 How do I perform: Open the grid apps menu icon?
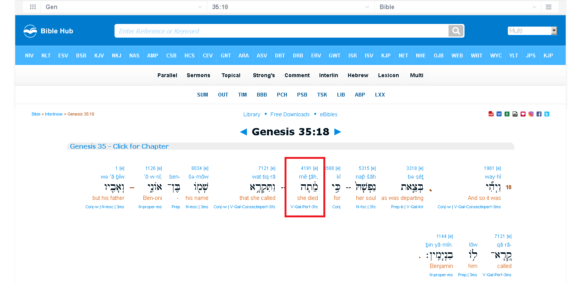click(x=33, y=7)
